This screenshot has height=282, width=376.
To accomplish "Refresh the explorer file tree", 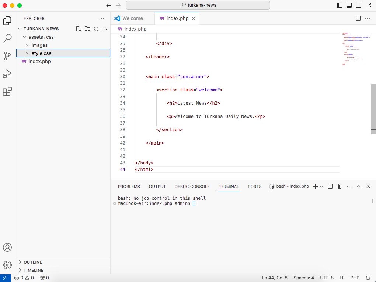I will (x=96, y=29).
